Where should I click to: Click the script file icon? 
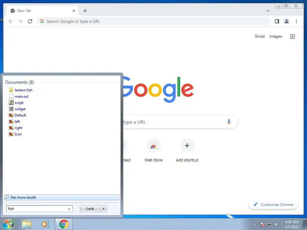11,102
